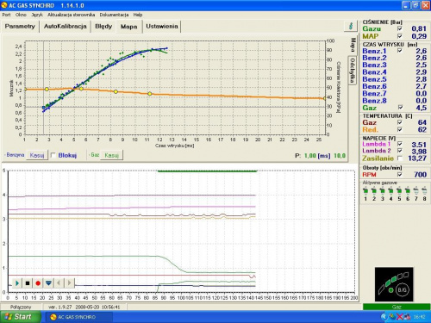Enable the Zasilanie voltage checkbox
Screen dimensions: 431x323
pyautogui.click(x=400, y=158)
